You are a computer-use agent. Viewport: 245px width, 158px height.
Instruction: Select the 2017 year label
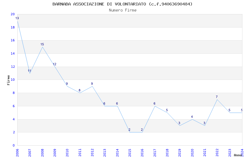[155, 153]
